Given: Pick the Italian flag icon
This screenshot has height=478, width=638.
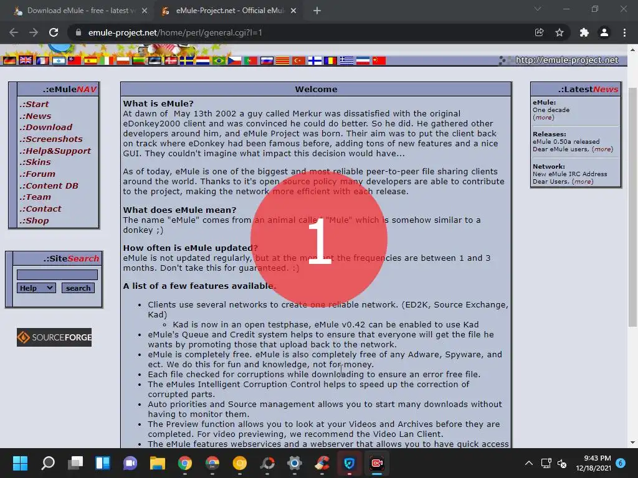Looking at the screenshot, I should pos(107,60).
